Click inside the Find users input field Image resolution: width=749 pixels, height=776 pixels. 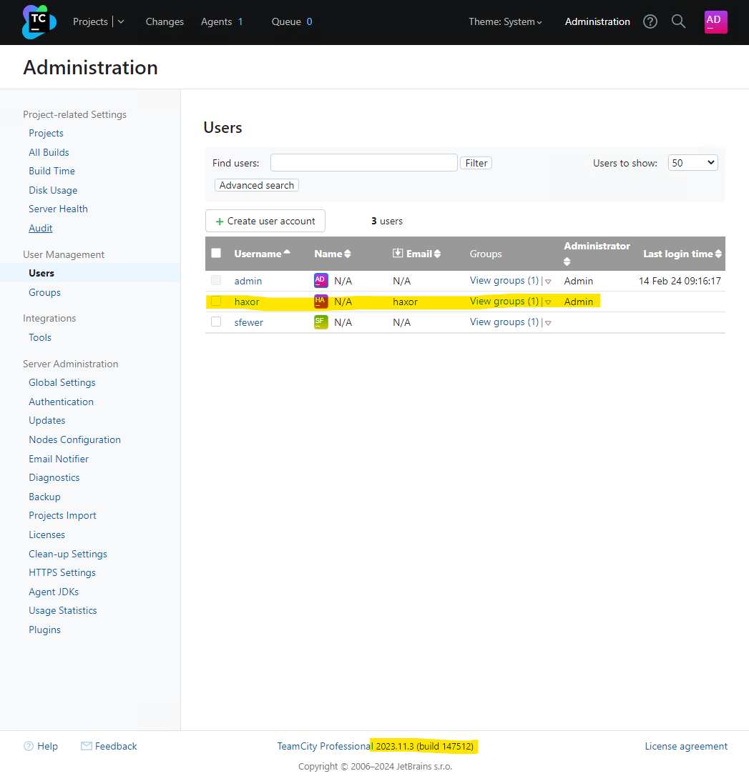pos(363,162)
